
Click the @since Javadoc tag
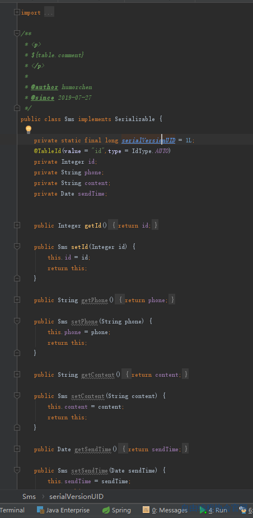pos(43,98)
